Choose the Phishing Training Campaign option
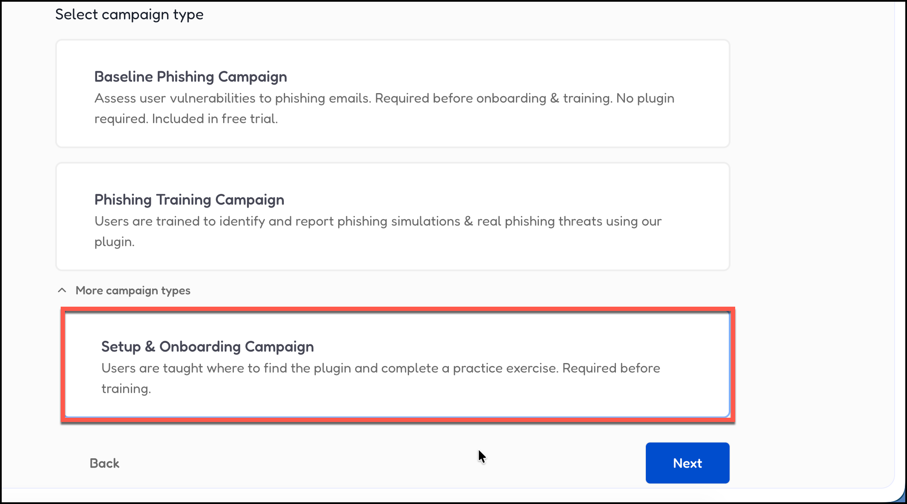 (x=392, y=217)
